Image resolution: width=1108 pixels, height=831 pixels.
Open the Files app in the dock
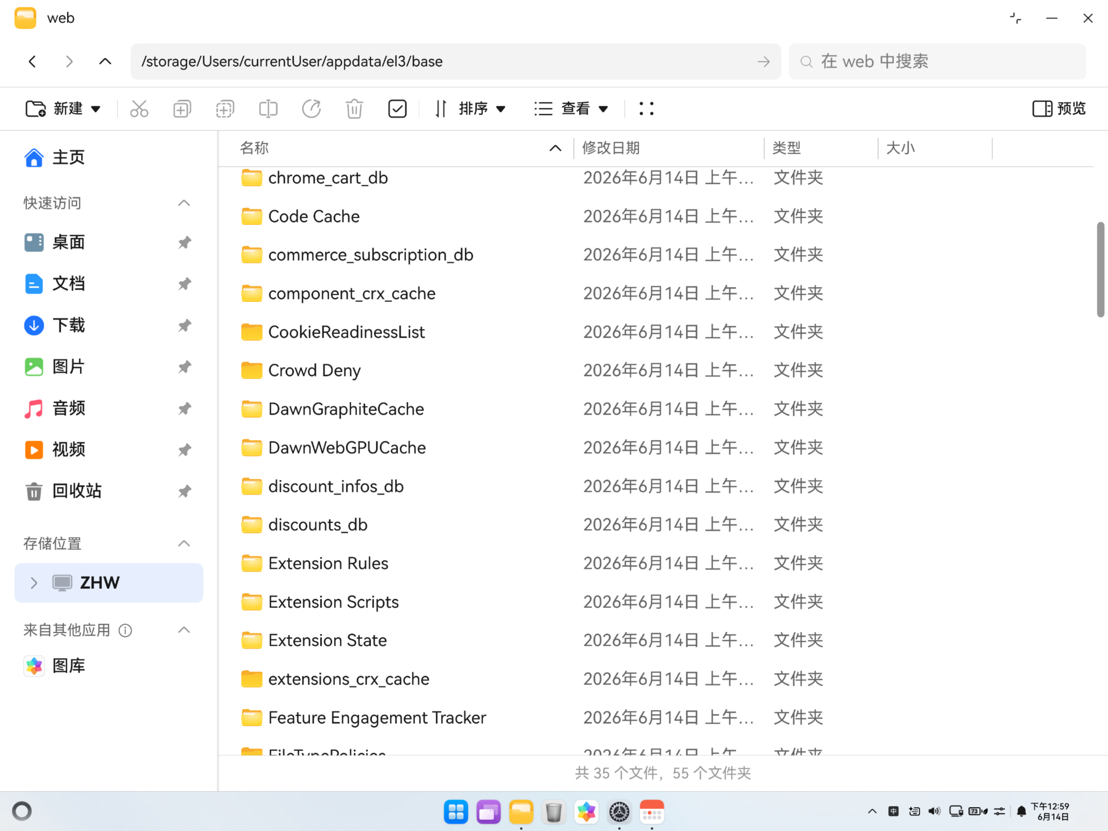[521, 812]
